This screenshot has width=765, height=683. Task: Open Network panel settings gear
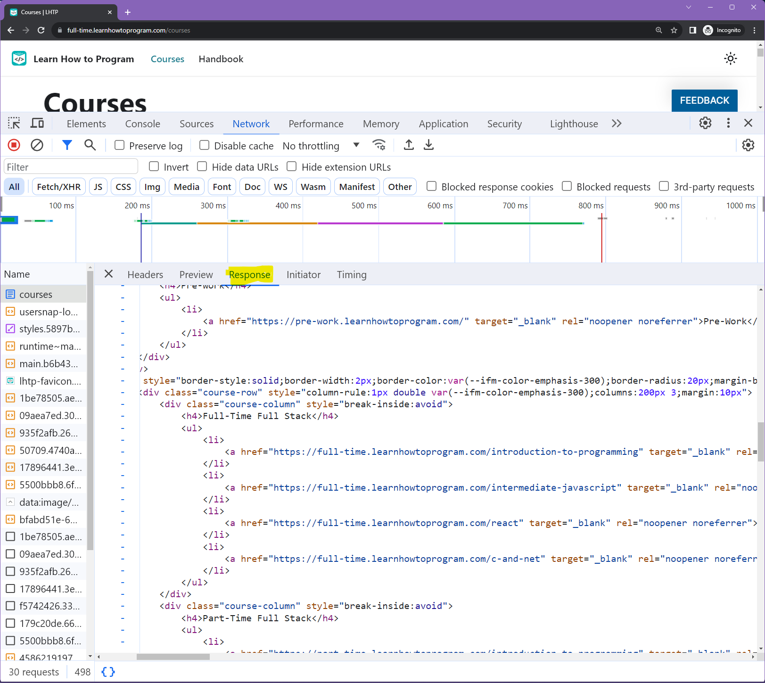(x=748, y=145)
